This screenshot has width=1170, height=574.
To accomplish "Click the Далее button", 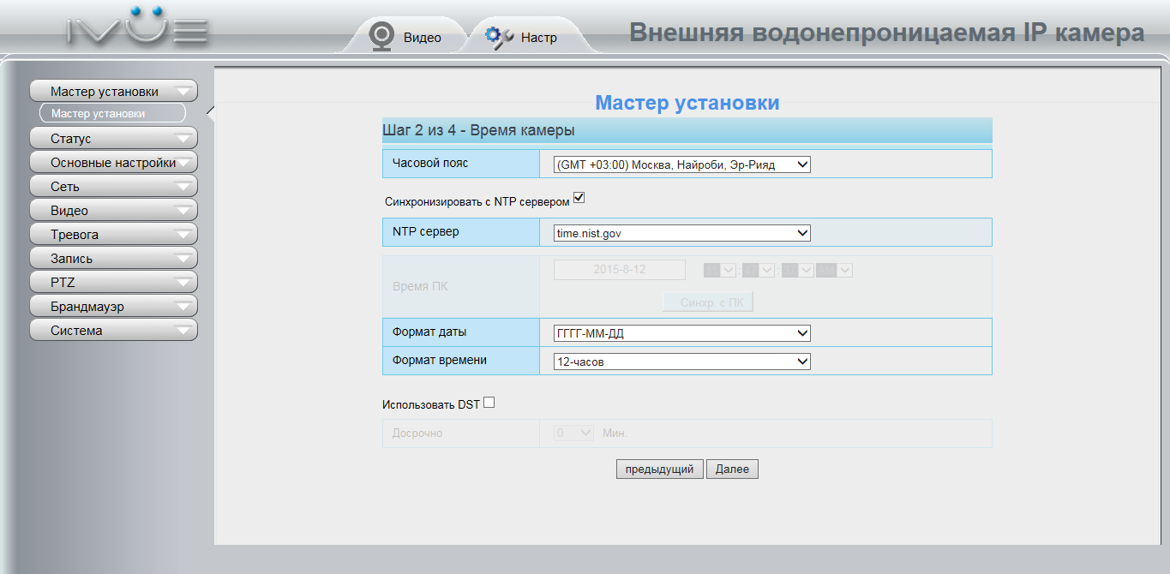I will click(x=733, y=469).
